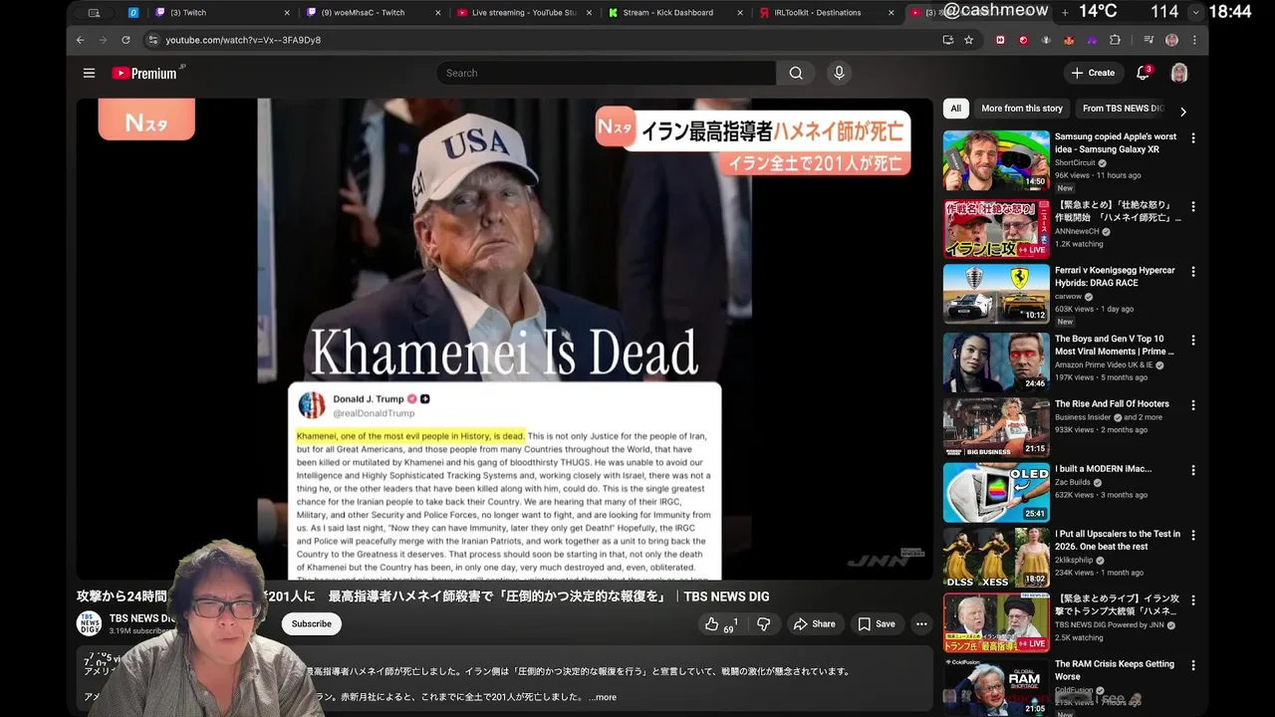Install app icon in address bar
This screenshot has width=1275, height=717.
tap(948, 40)
